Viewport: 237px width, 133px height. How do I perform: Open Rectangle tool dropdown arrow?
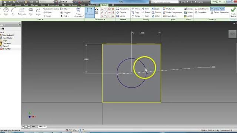22,16
